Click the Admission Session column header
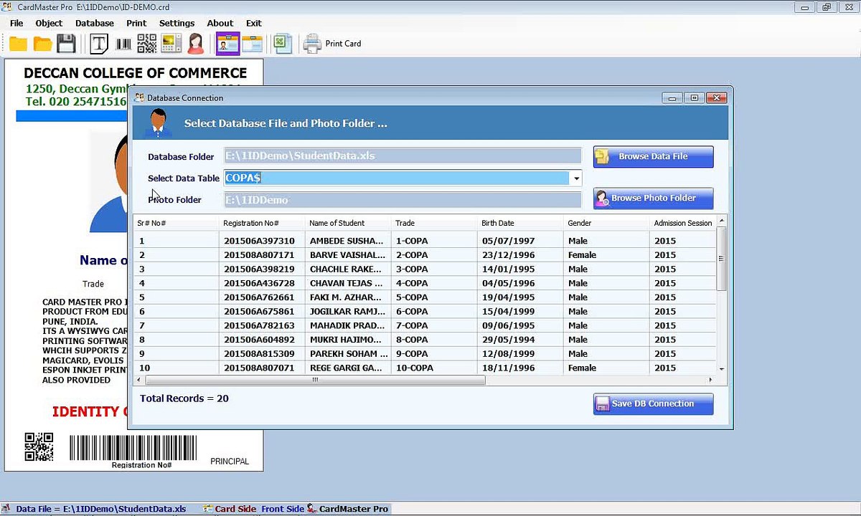Screen dimensions: 861x516 point(683,223)
